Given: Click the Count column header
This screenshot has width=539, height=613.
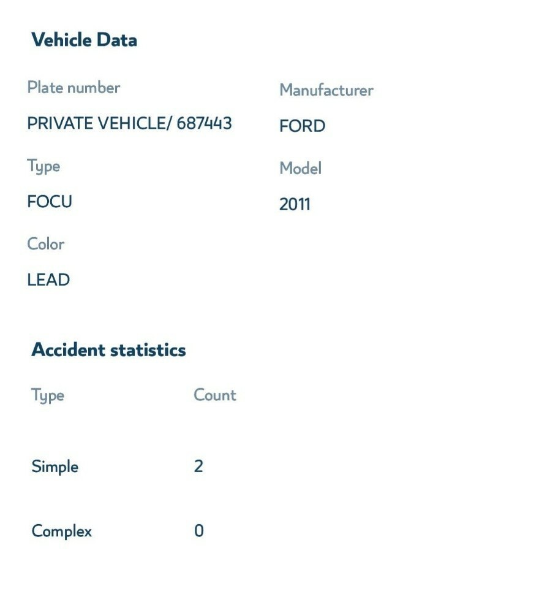Looking at the screenshot, I should 215,395.
